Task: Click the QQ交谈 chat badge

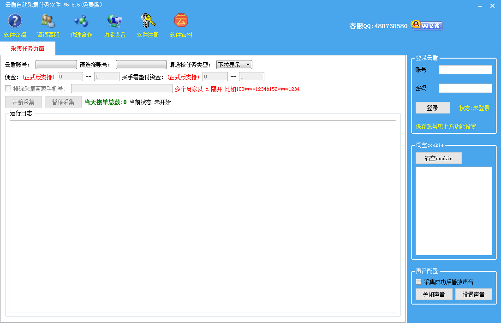Action: (x=427, y=25)
